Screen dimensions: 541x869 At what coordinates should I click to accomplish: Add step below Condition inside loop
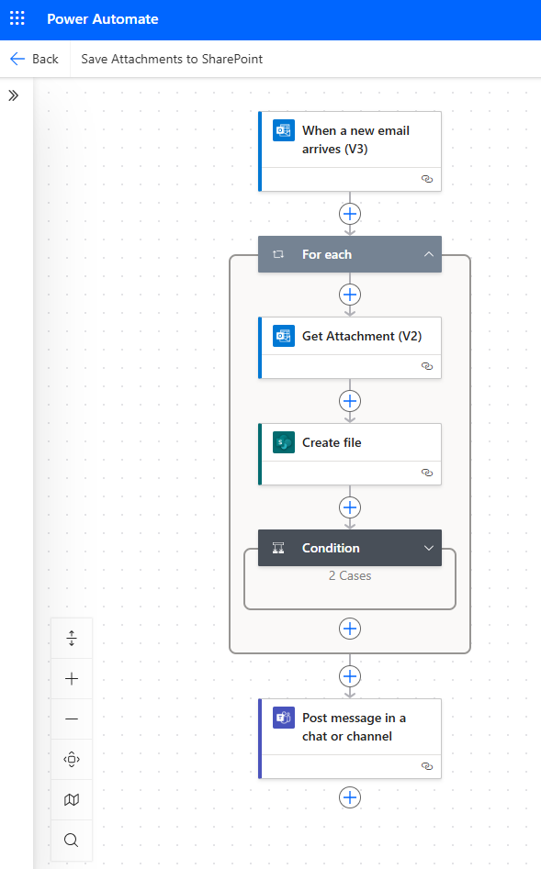coord(350,629)
